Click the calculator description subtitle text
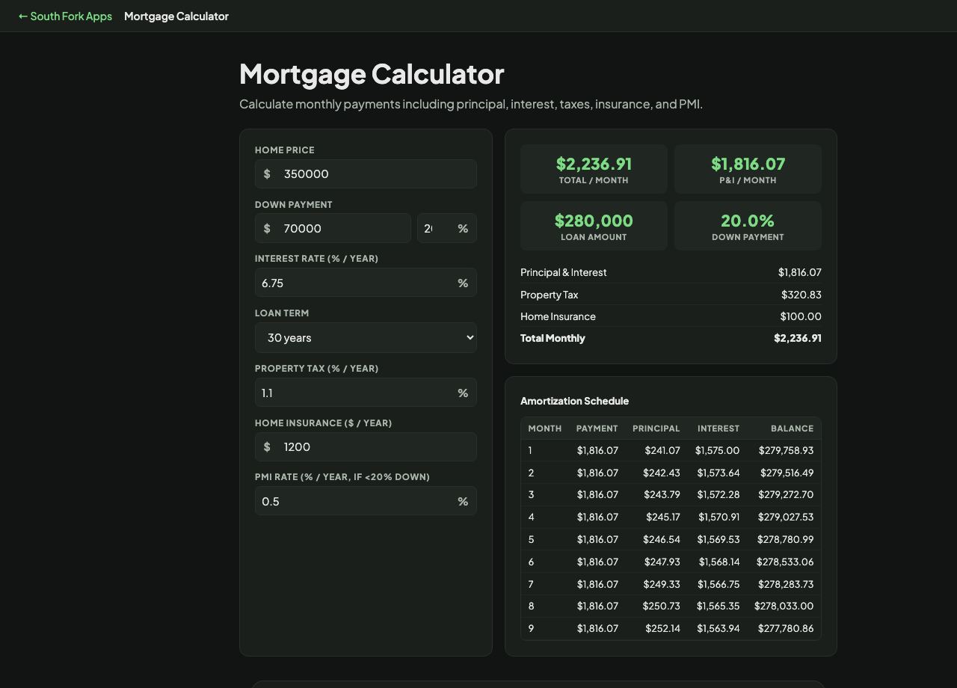The width and height of the screenshot is (957, 688). pyautogui.click(x=471, y=104)
